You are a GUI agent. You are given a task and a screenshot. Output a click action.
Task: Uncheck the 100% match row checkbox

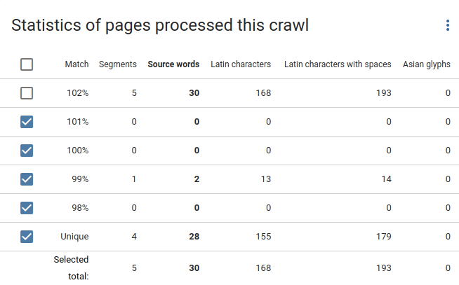pos(27,151)
